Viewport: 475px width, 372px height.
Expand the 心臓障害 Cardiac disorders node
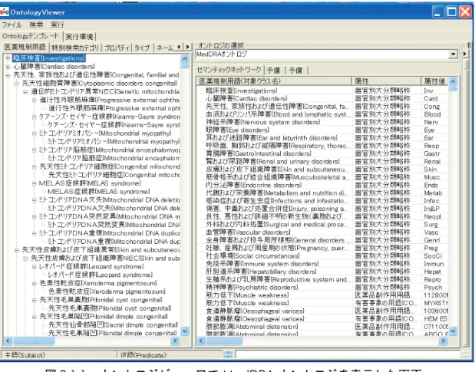(8, 67)
